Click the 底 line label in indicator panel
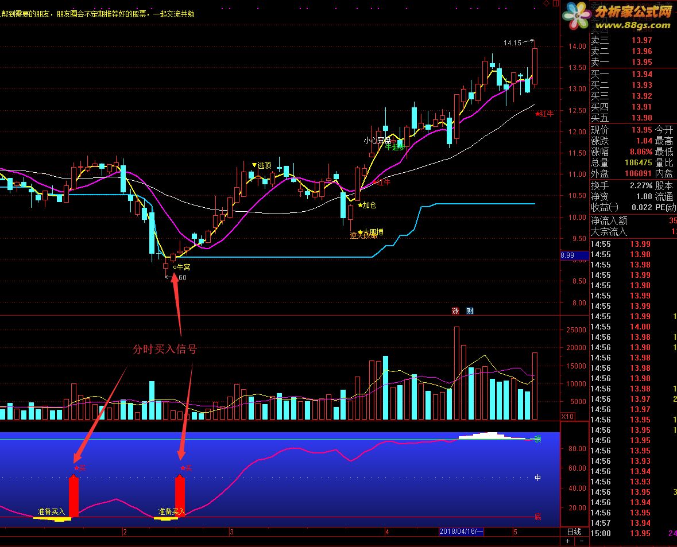The width and height of the screenshot is (677, 547). click(537, 517)
